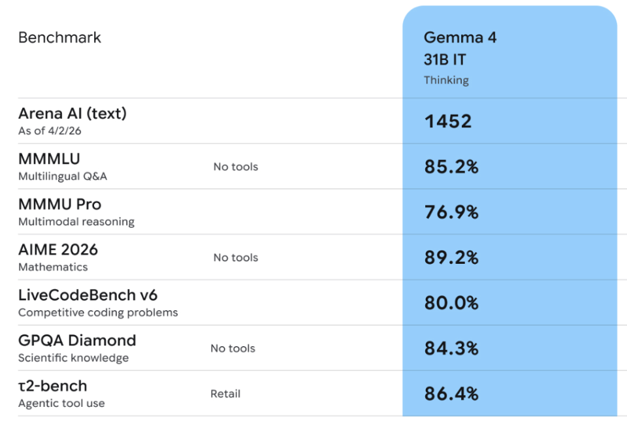Click the LiveCodeBench v6 benchmark name

88,295
